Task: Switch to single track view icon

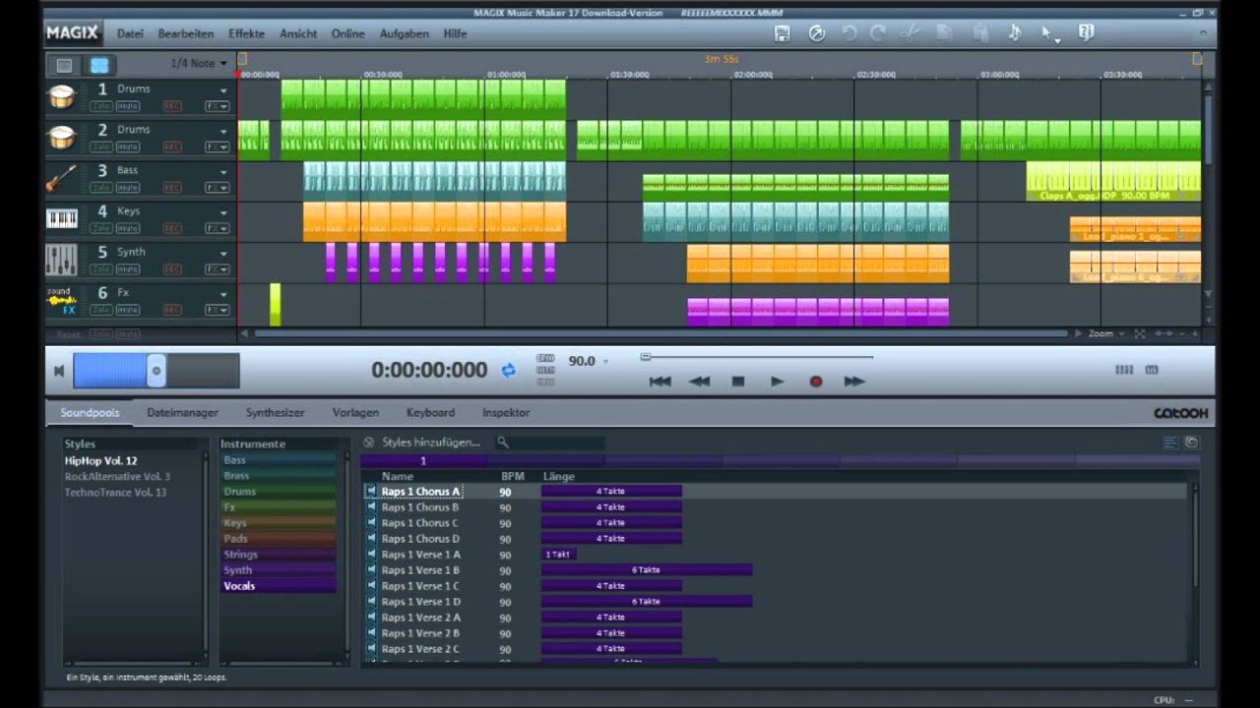Action: click(64, 65)
